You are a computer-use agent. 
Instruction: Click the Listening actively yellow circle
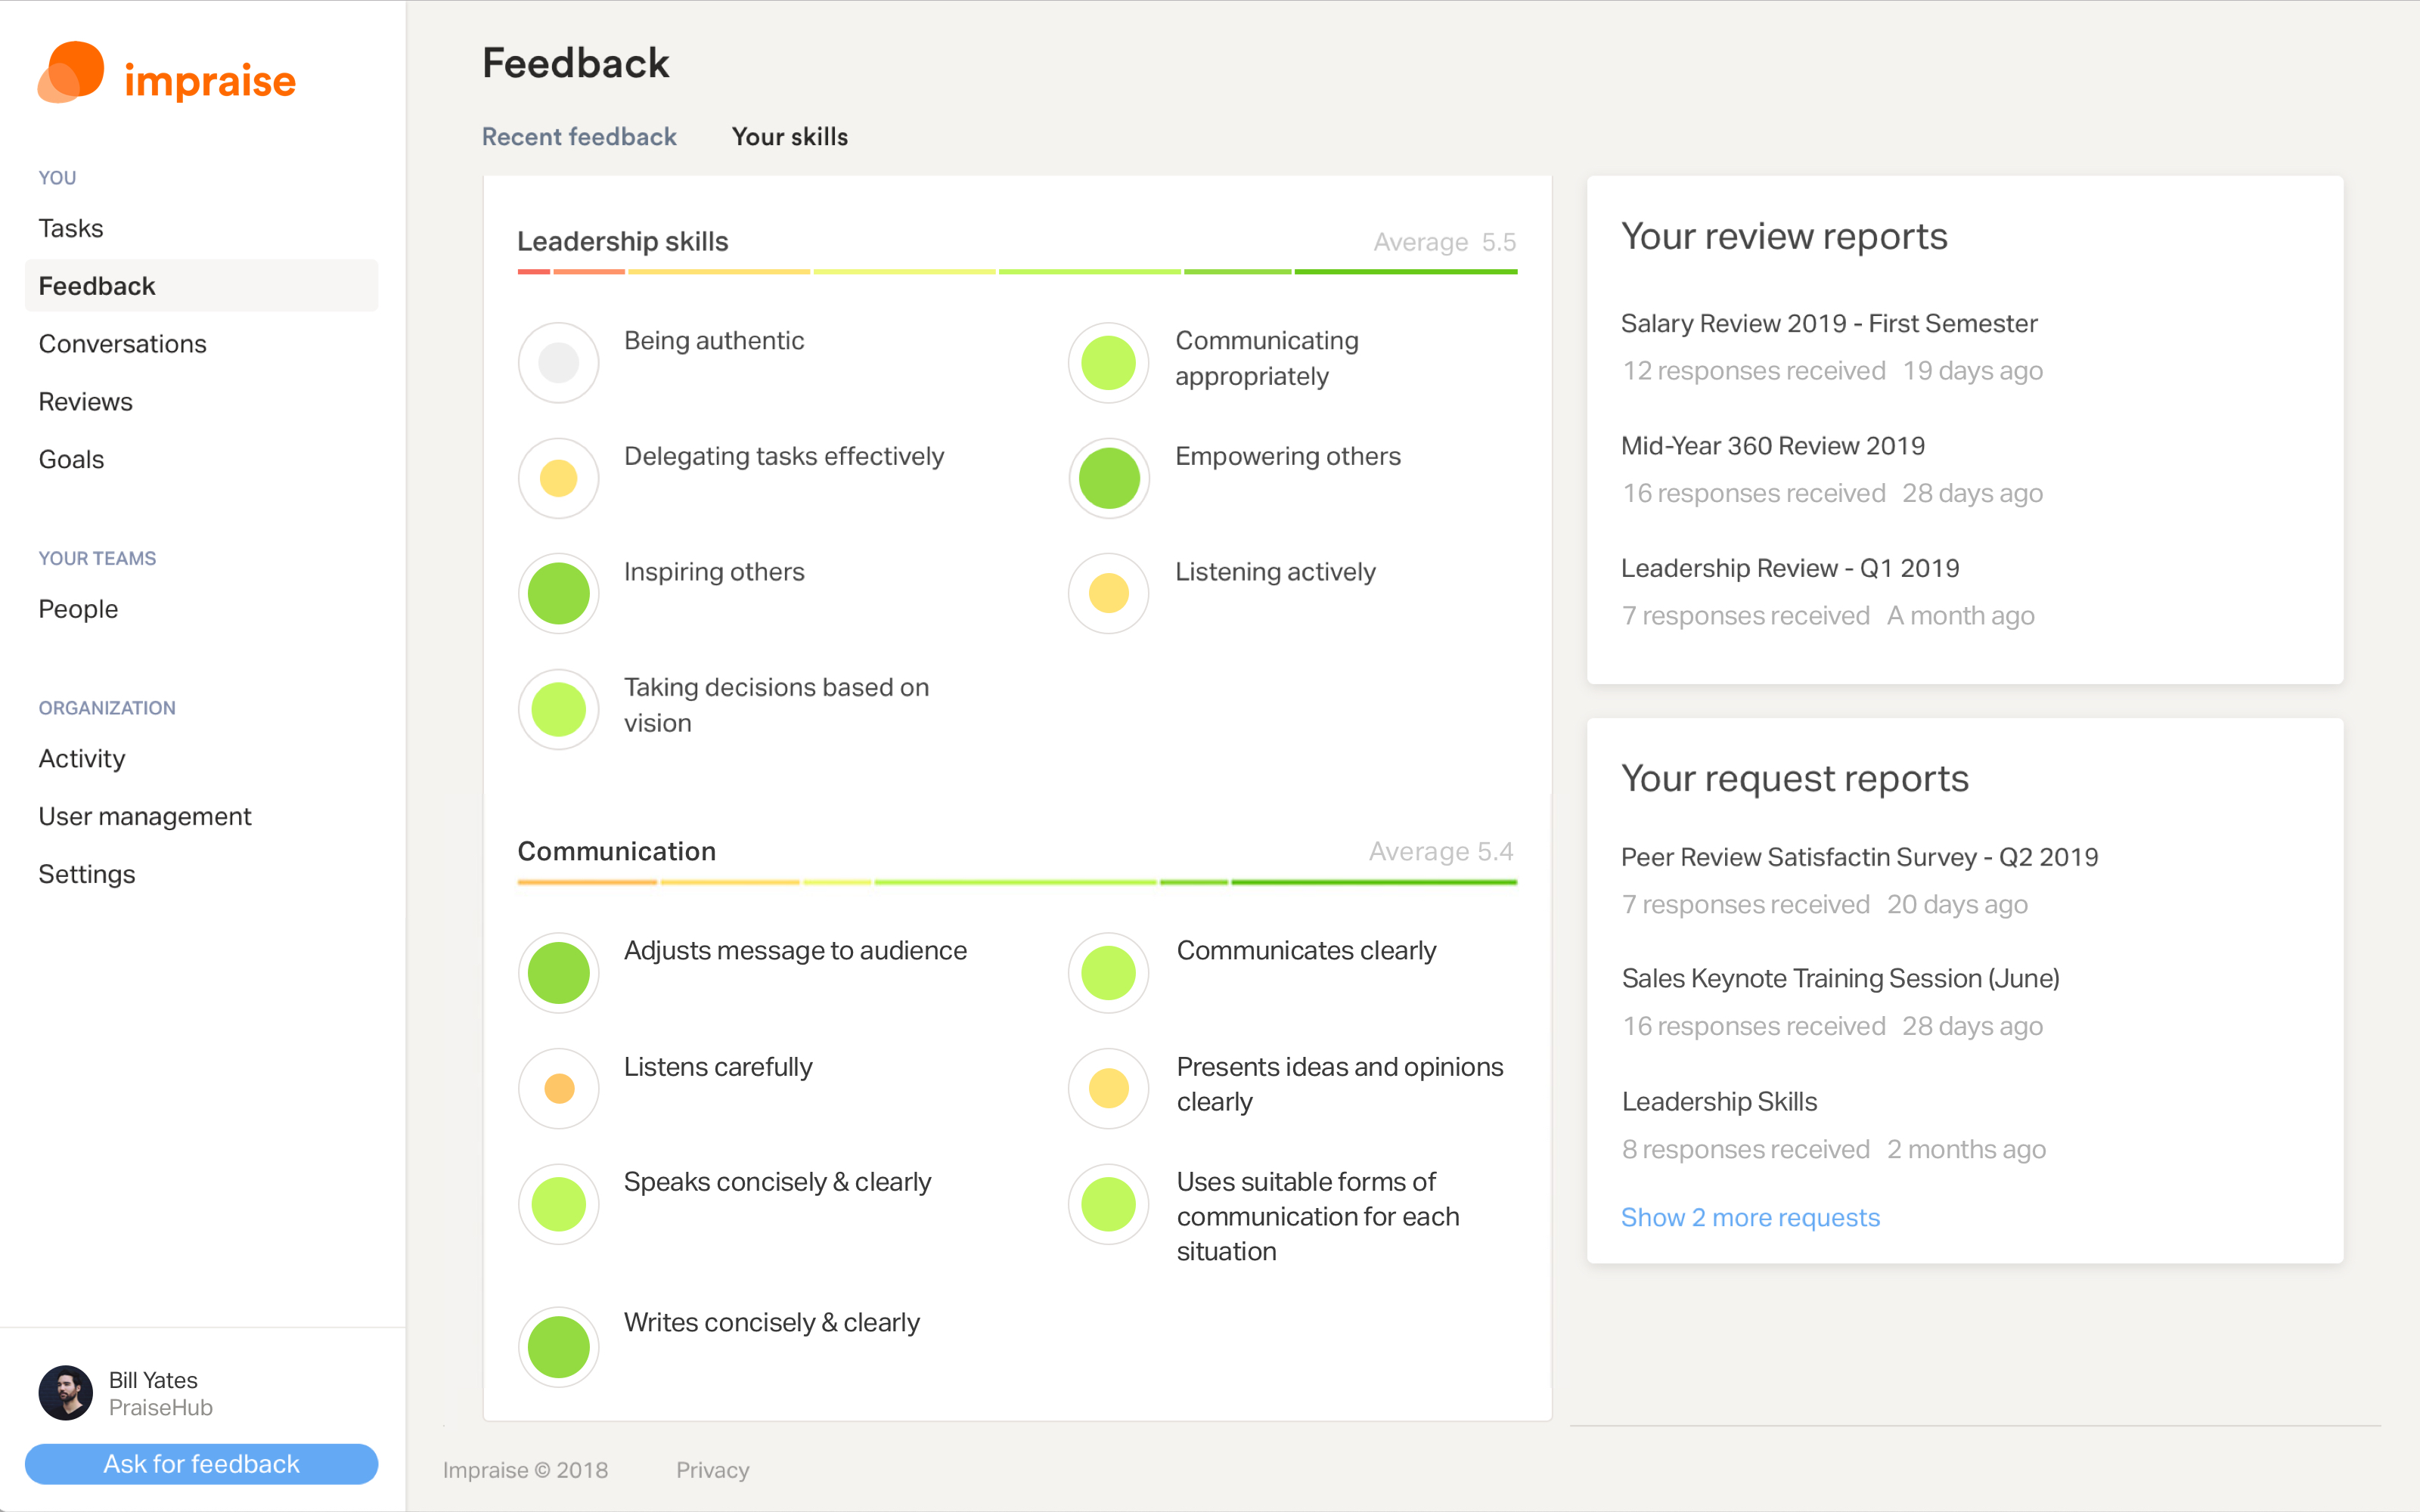coord(1108,593)
